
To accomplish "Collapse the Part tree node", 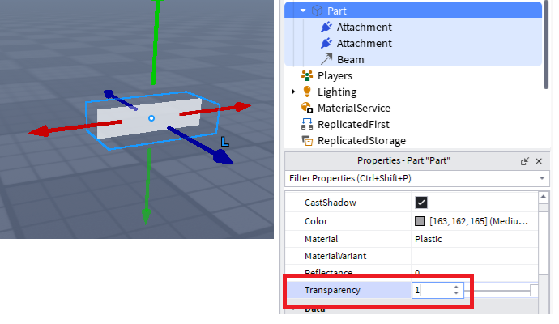I will click(303, 11).
